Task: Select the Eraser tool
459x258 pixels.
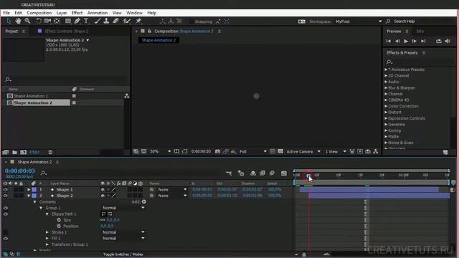Action: tap(116, 21)
